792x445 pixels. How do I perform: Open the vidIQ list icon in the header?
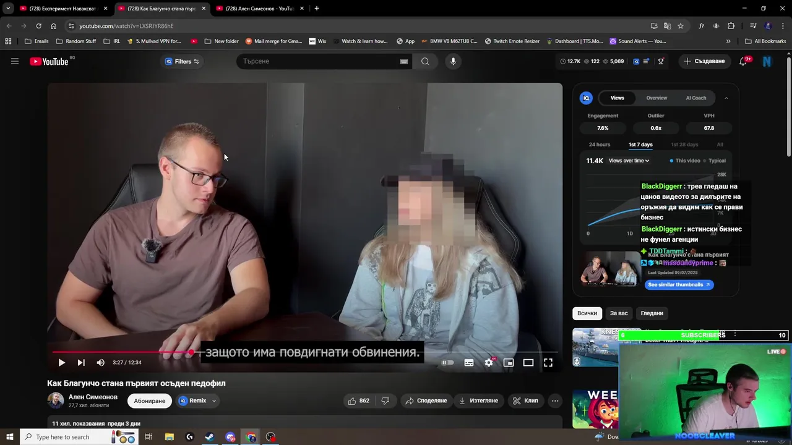tap(647, 61)
